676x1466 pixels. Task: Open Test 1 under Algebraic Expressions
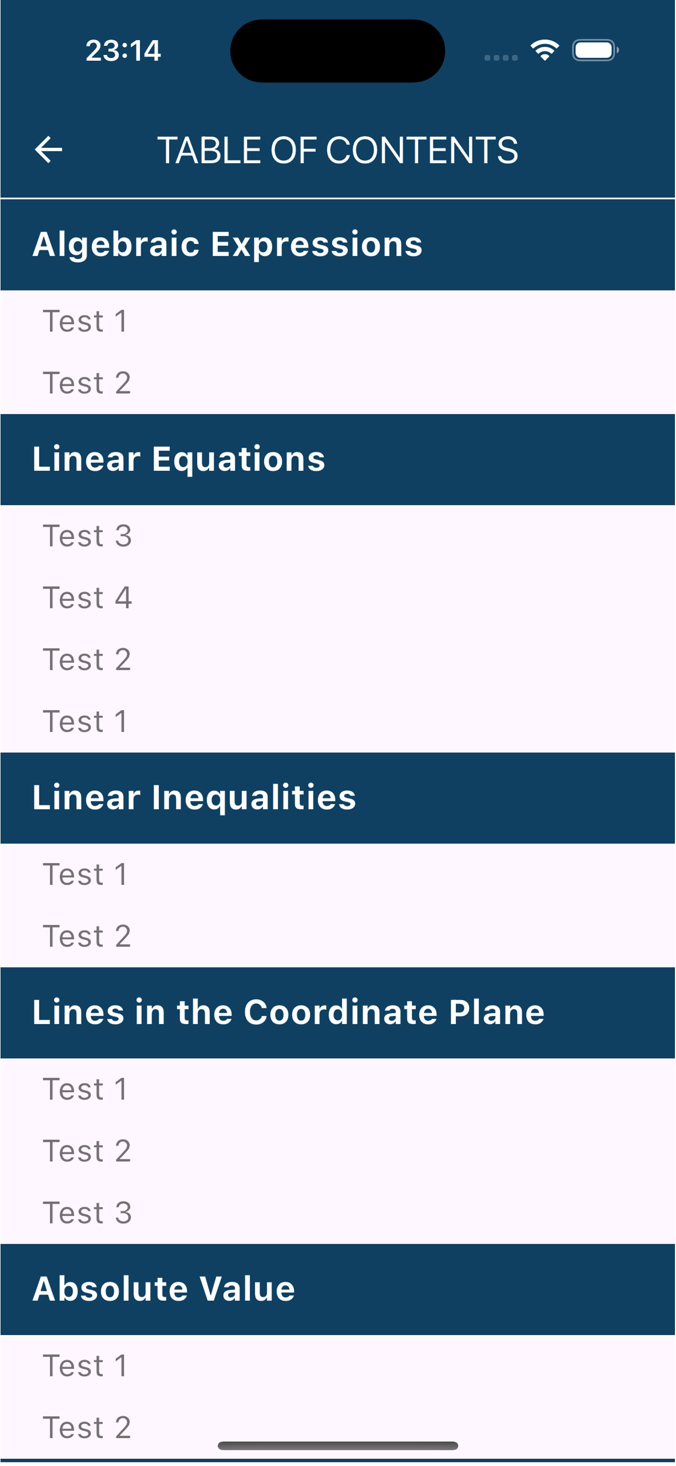[x=338, y=321]
